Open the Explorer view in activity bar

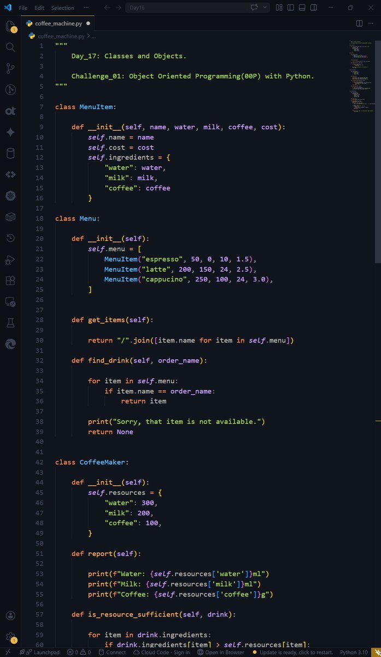click(x=10, y=26)
